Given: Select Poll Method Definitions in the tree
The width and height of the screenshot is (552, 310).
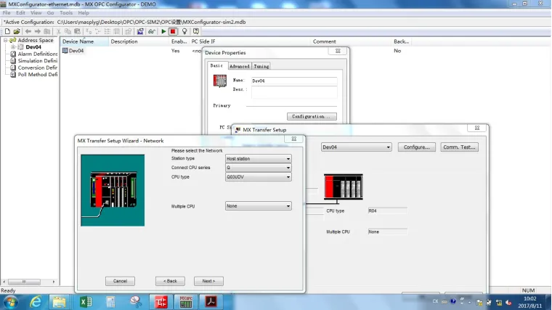Looking at the screenshot, I should pyautogui.click(x=37, y=75).
